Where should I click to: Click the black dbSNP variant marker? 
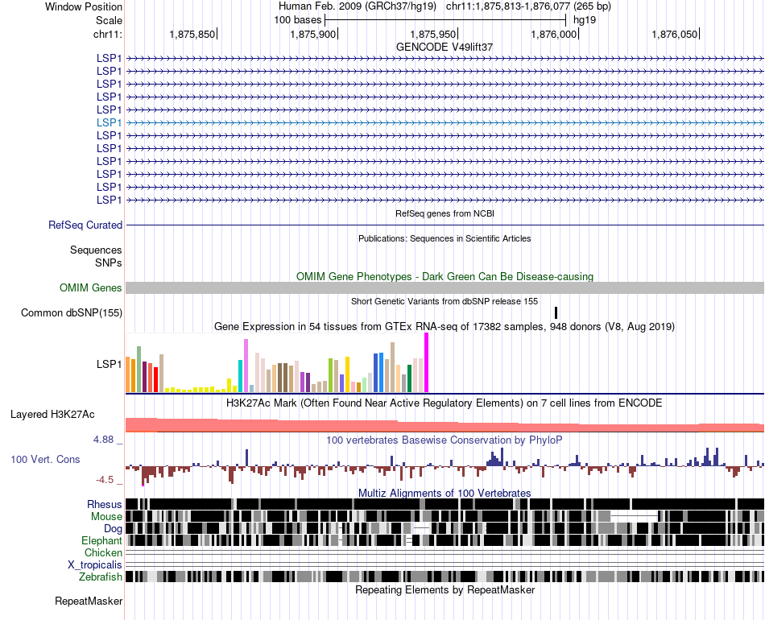pyautogui.click(x=556, y=312)
